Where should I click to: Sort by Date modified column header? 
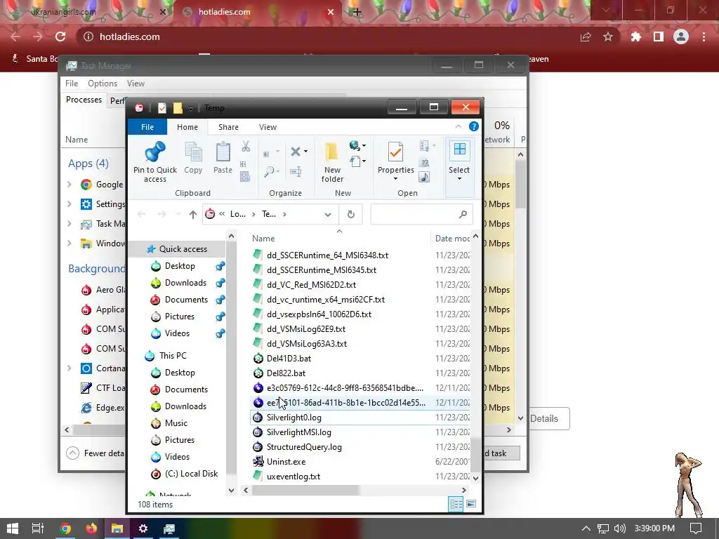451,239
